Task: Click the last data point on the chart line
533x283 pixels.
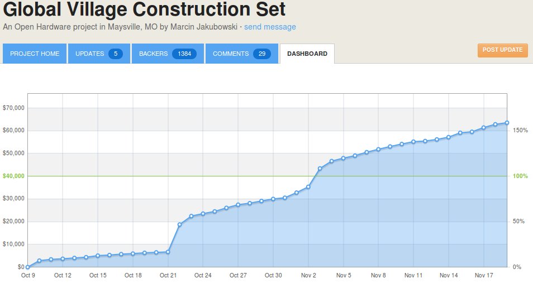Action: (x=507, y=123)
